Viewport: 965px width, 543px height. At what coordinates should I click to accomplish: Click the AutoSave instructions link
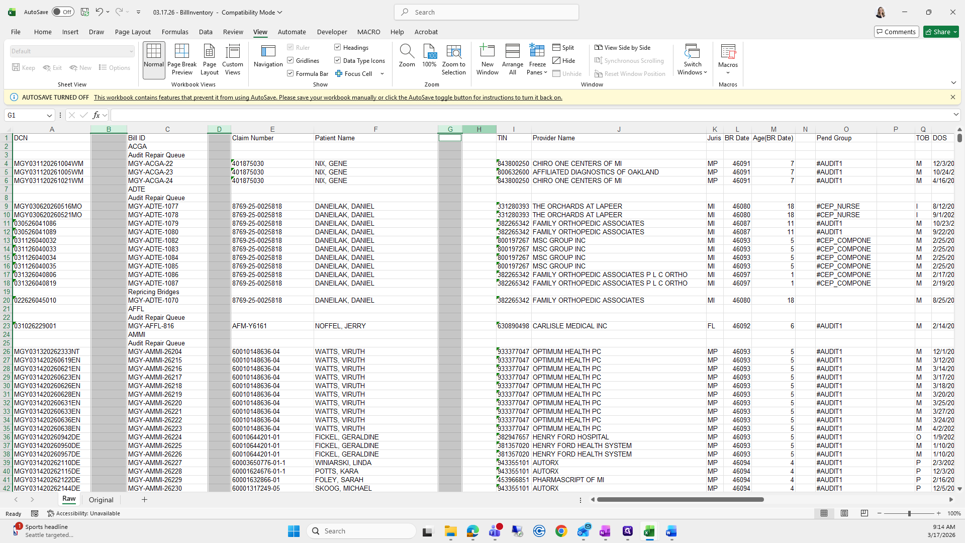328,98
